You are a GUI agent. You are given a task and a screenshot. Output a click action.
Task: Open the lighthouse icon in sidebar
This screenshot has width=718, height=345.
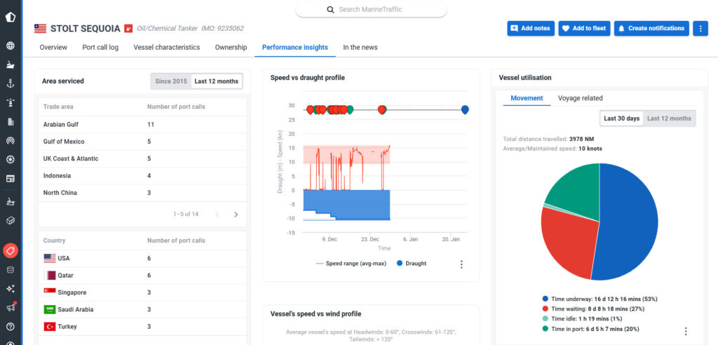[10, 102]
